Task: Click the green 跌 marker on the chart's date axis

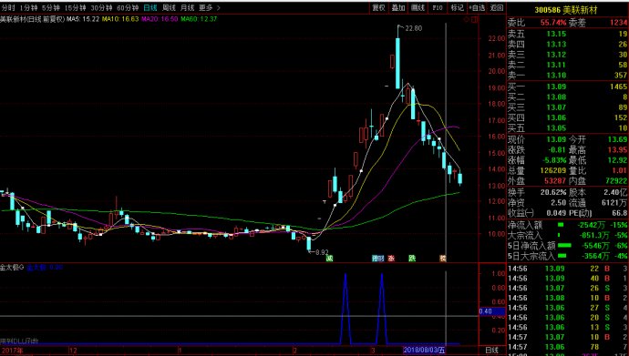Action: pyautogui.click(x=412, y=259)
